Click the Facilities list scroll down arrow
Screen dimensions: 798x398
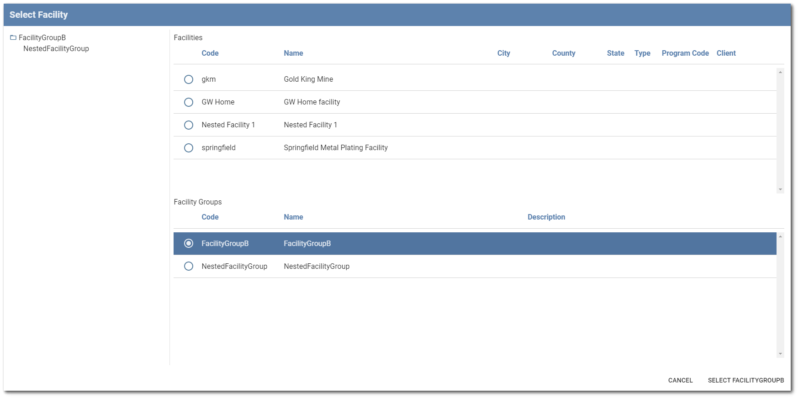[x=780, y=189]
